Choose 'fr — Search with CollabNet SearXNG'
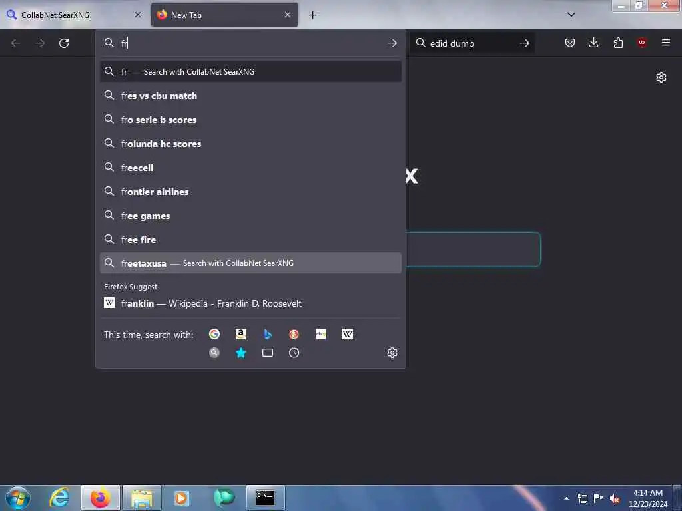This screenshot has height=511, width=682. tap(250, 71)
